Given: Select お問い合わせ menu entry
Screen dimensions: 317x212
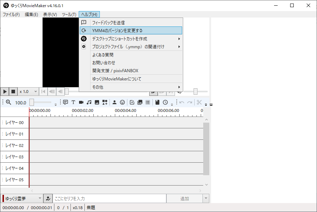Looking at the screenshot, I should tap(131, 63).
